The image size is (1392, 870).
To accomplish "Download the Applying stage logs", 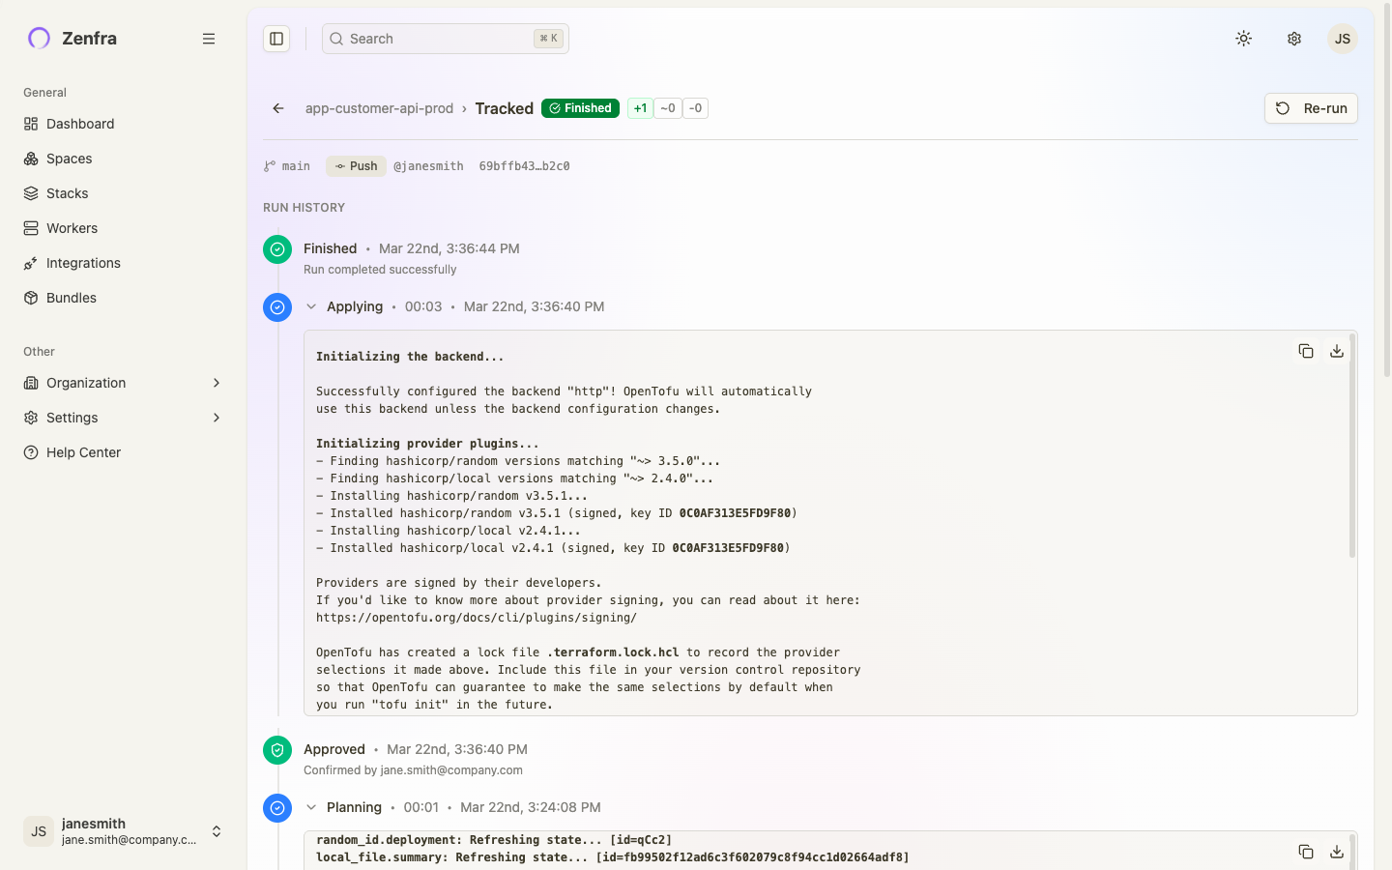I will [x=1337, y=351].
